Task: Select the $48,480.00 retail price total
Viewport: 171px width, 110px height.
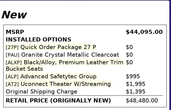Action: 142,101
